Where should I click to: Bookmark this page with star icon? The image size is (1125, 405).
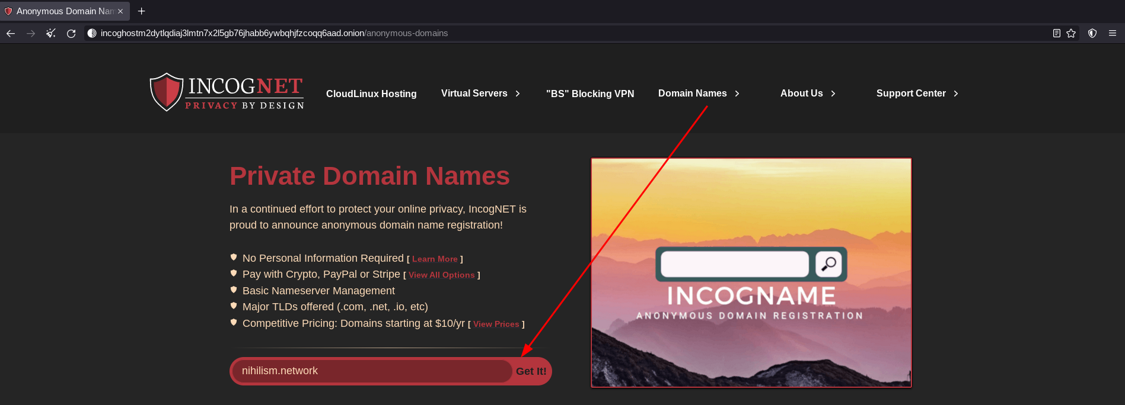click(x=1071, y=33)
